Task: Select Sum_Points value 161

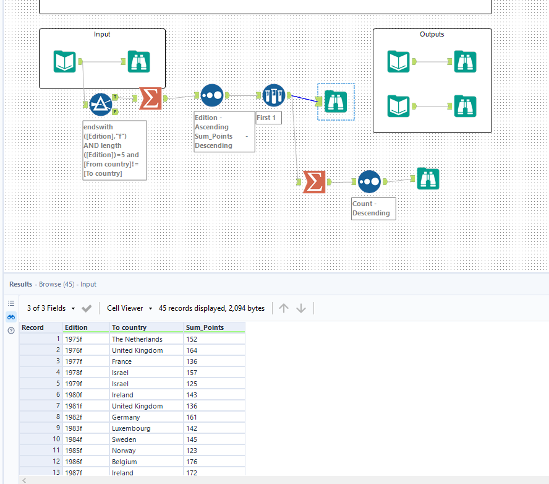Action: (215, 417)
